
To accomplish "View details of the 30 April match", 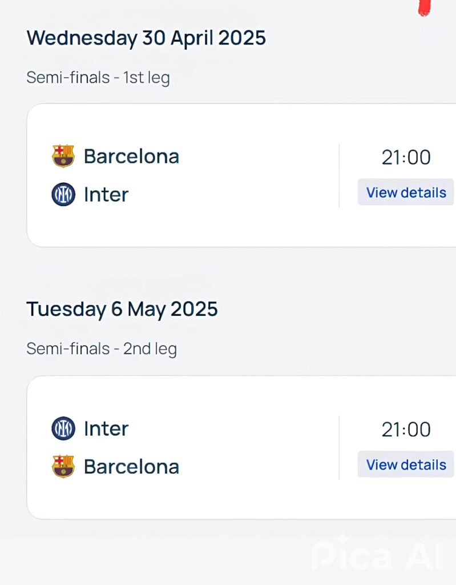I will pyautogui.click(x=406, y=193).
